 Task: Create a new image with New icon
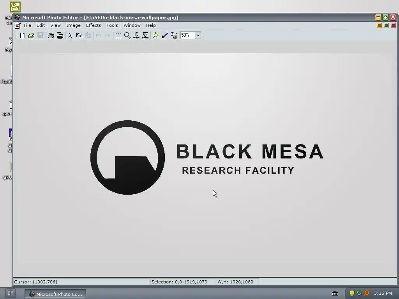pyautogui.click(x=22, y=35)
